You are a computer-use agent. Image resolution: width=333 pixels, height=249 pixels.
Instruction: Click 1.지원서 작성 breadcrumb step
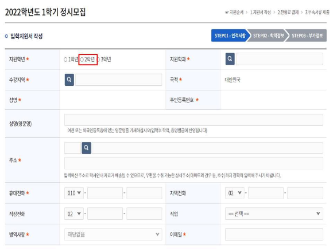tap(260, 12)
